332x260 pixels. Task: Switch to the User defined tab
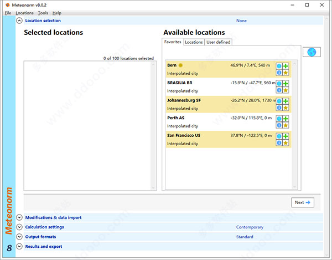[x=218, y=42]
